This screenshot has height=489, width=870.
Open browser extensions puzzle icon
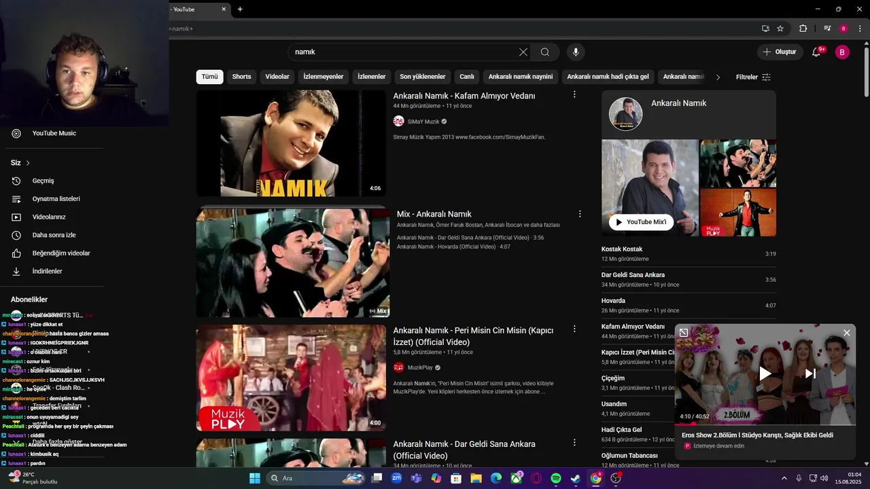coord(803,29)
